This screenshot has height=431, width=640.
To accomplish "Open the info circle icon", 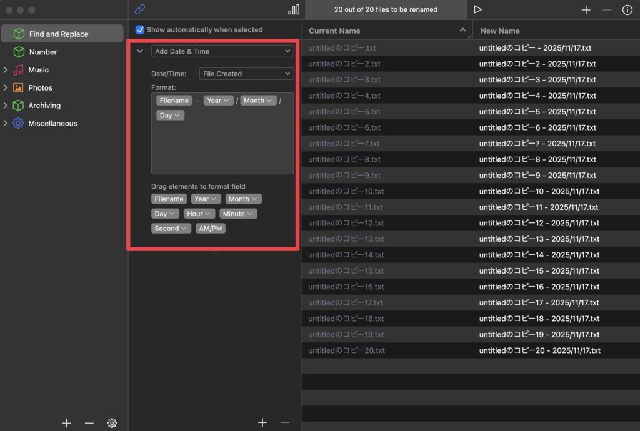I will point(627,9).
